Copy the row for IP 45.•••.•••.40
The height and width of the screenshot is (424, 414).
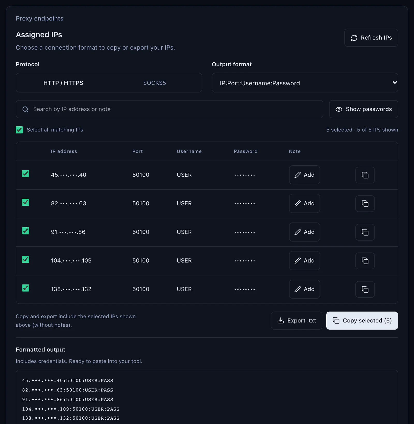click(365, 175)
